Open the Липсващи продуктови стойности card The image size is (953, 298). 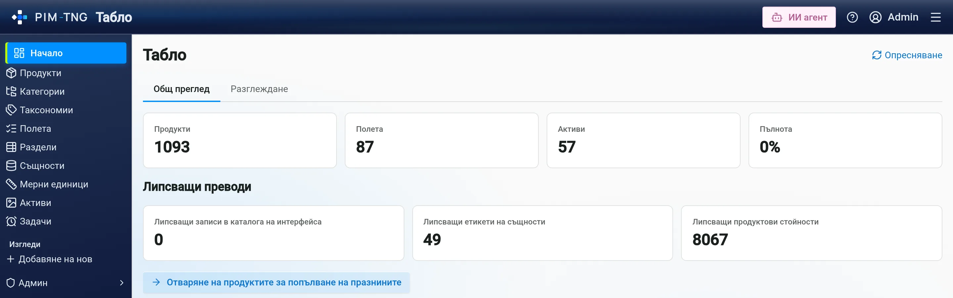pos(811,233)
